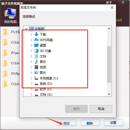Collapse the 此电脑 tree node
The width and height of the screenshot is (130, 130).
coord(26,29)
